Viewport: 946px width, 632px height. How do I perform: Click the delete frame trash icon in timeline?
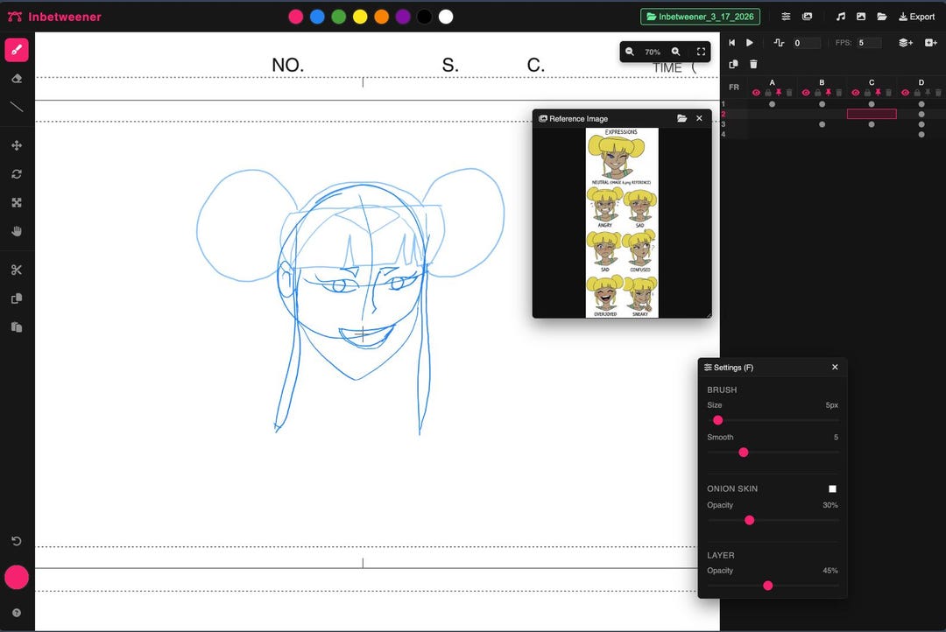click(x=753, y=64)
